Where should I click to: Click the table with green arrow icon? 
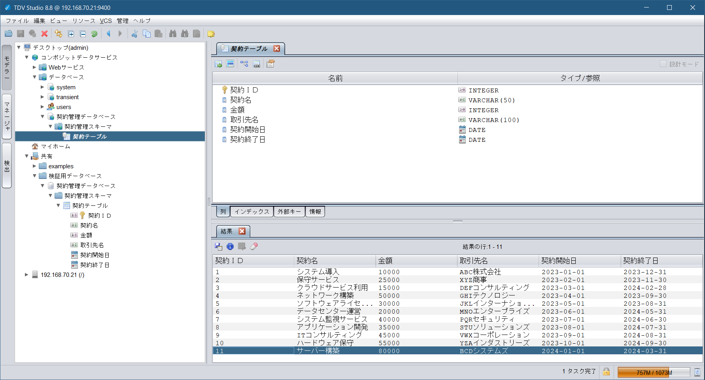pyautogui.click(x=218, y=64)
